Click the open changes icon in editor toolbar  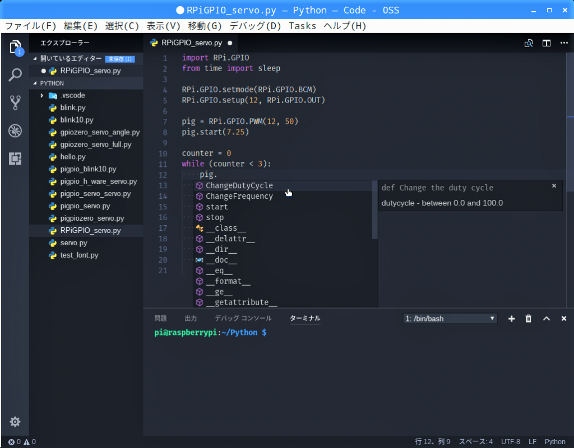point(528,43)
